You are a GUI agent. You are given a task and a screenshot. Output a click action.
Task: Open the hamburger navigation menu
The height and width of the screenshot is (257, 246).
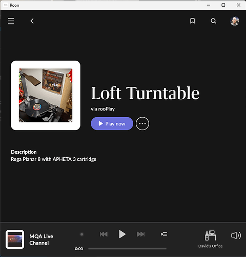point(11,21)
